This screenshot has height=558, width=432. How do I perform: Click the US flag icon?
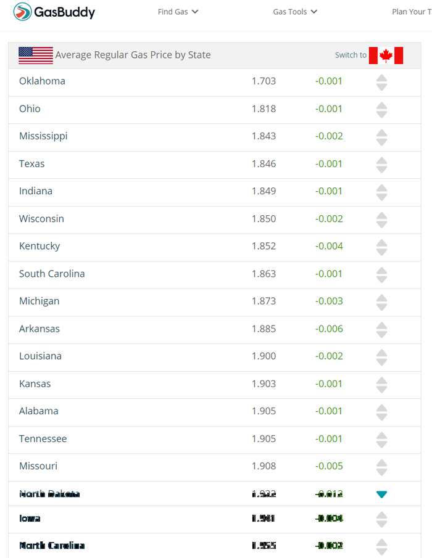click(x=35, y=55)
